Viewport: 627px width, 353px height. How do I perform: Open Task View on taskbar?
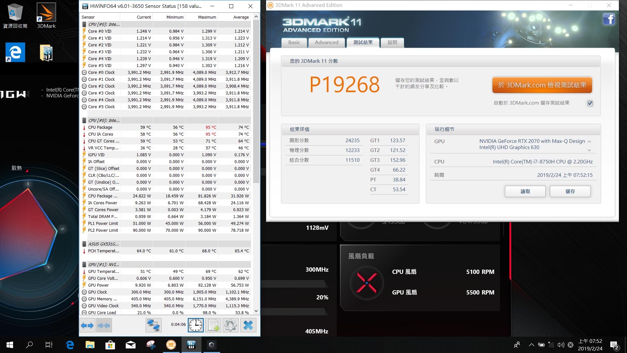point(49,345)
